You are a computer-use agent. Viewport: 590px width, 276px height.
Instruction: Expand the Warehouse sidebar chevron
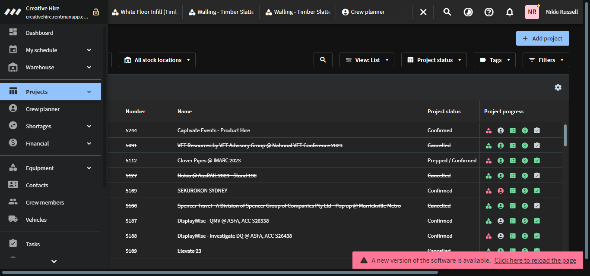89,67
